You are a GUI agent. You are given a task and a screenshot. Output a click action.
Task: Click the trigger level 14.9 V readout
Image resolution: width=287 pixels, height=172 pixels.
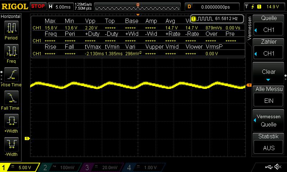pyautogui.click(x=273, y=7)
